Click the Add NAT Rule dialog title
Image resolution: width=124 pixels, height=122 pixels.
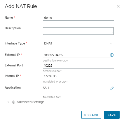21,6
